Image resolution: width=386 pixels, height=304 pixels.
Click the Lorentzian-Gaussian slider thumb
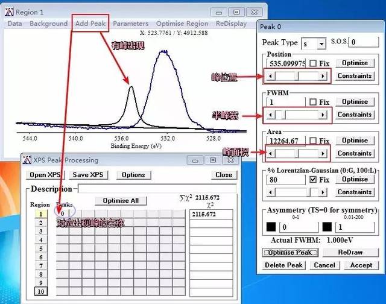point(309,192)
